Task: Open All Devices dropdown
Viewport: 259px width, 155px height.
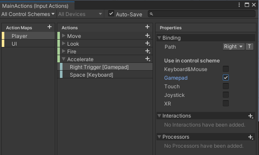Action: coord(80,14)
